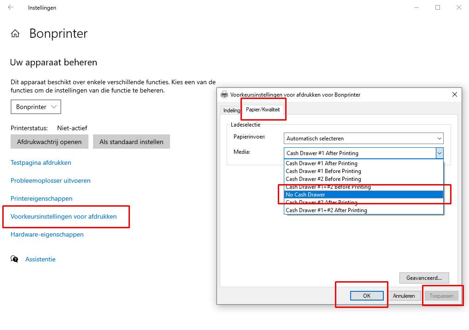Image resolution: width=469 pixels, height=330 pixels.
Task: Click Annuleren to cancel changes
Action: point(404,296)
